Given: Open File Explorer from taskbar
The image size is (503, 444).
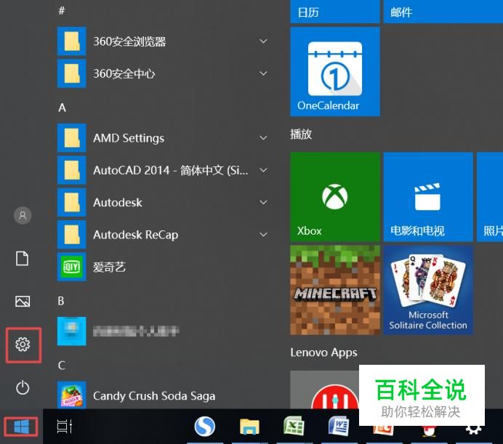Looking at the screenshot, I should pyautogui.click(x=249, y=427).
